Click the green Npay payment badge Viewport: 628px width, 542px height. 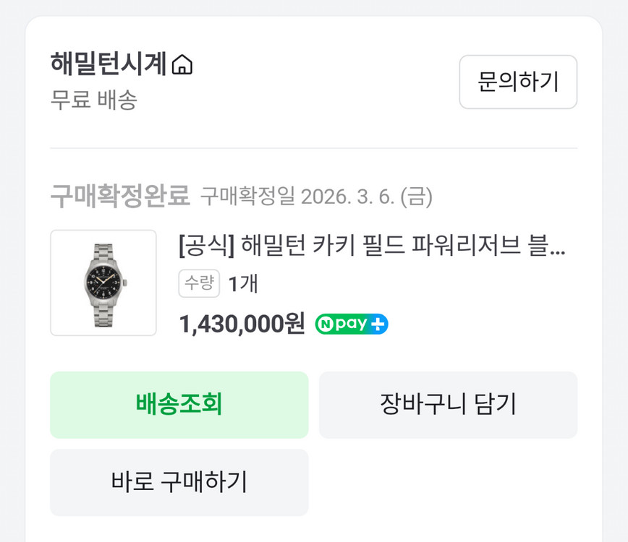click(352, 324)
